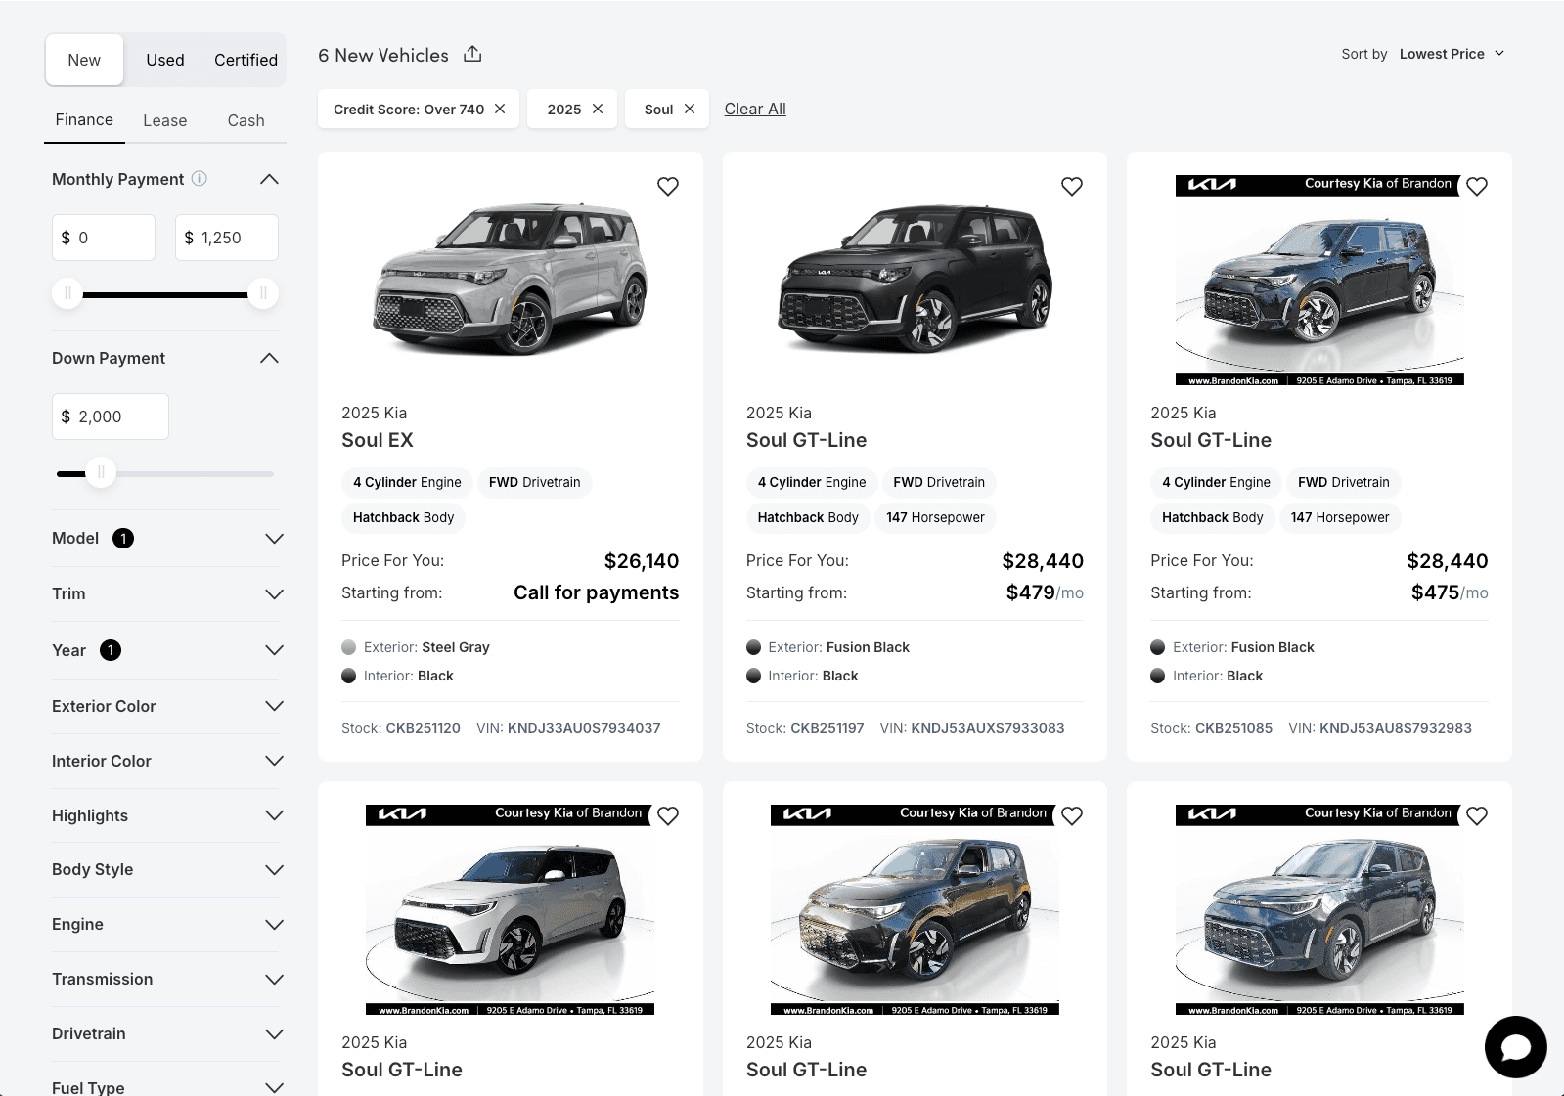Expand the Body Style filter

(165, 869)
